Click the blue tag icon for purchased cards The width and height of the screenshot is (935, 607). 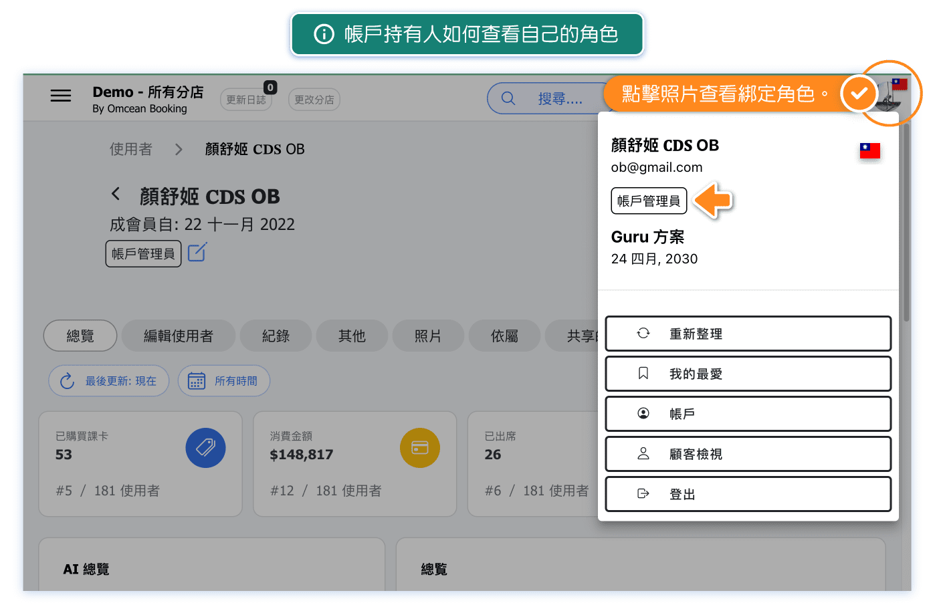point(205,448)
